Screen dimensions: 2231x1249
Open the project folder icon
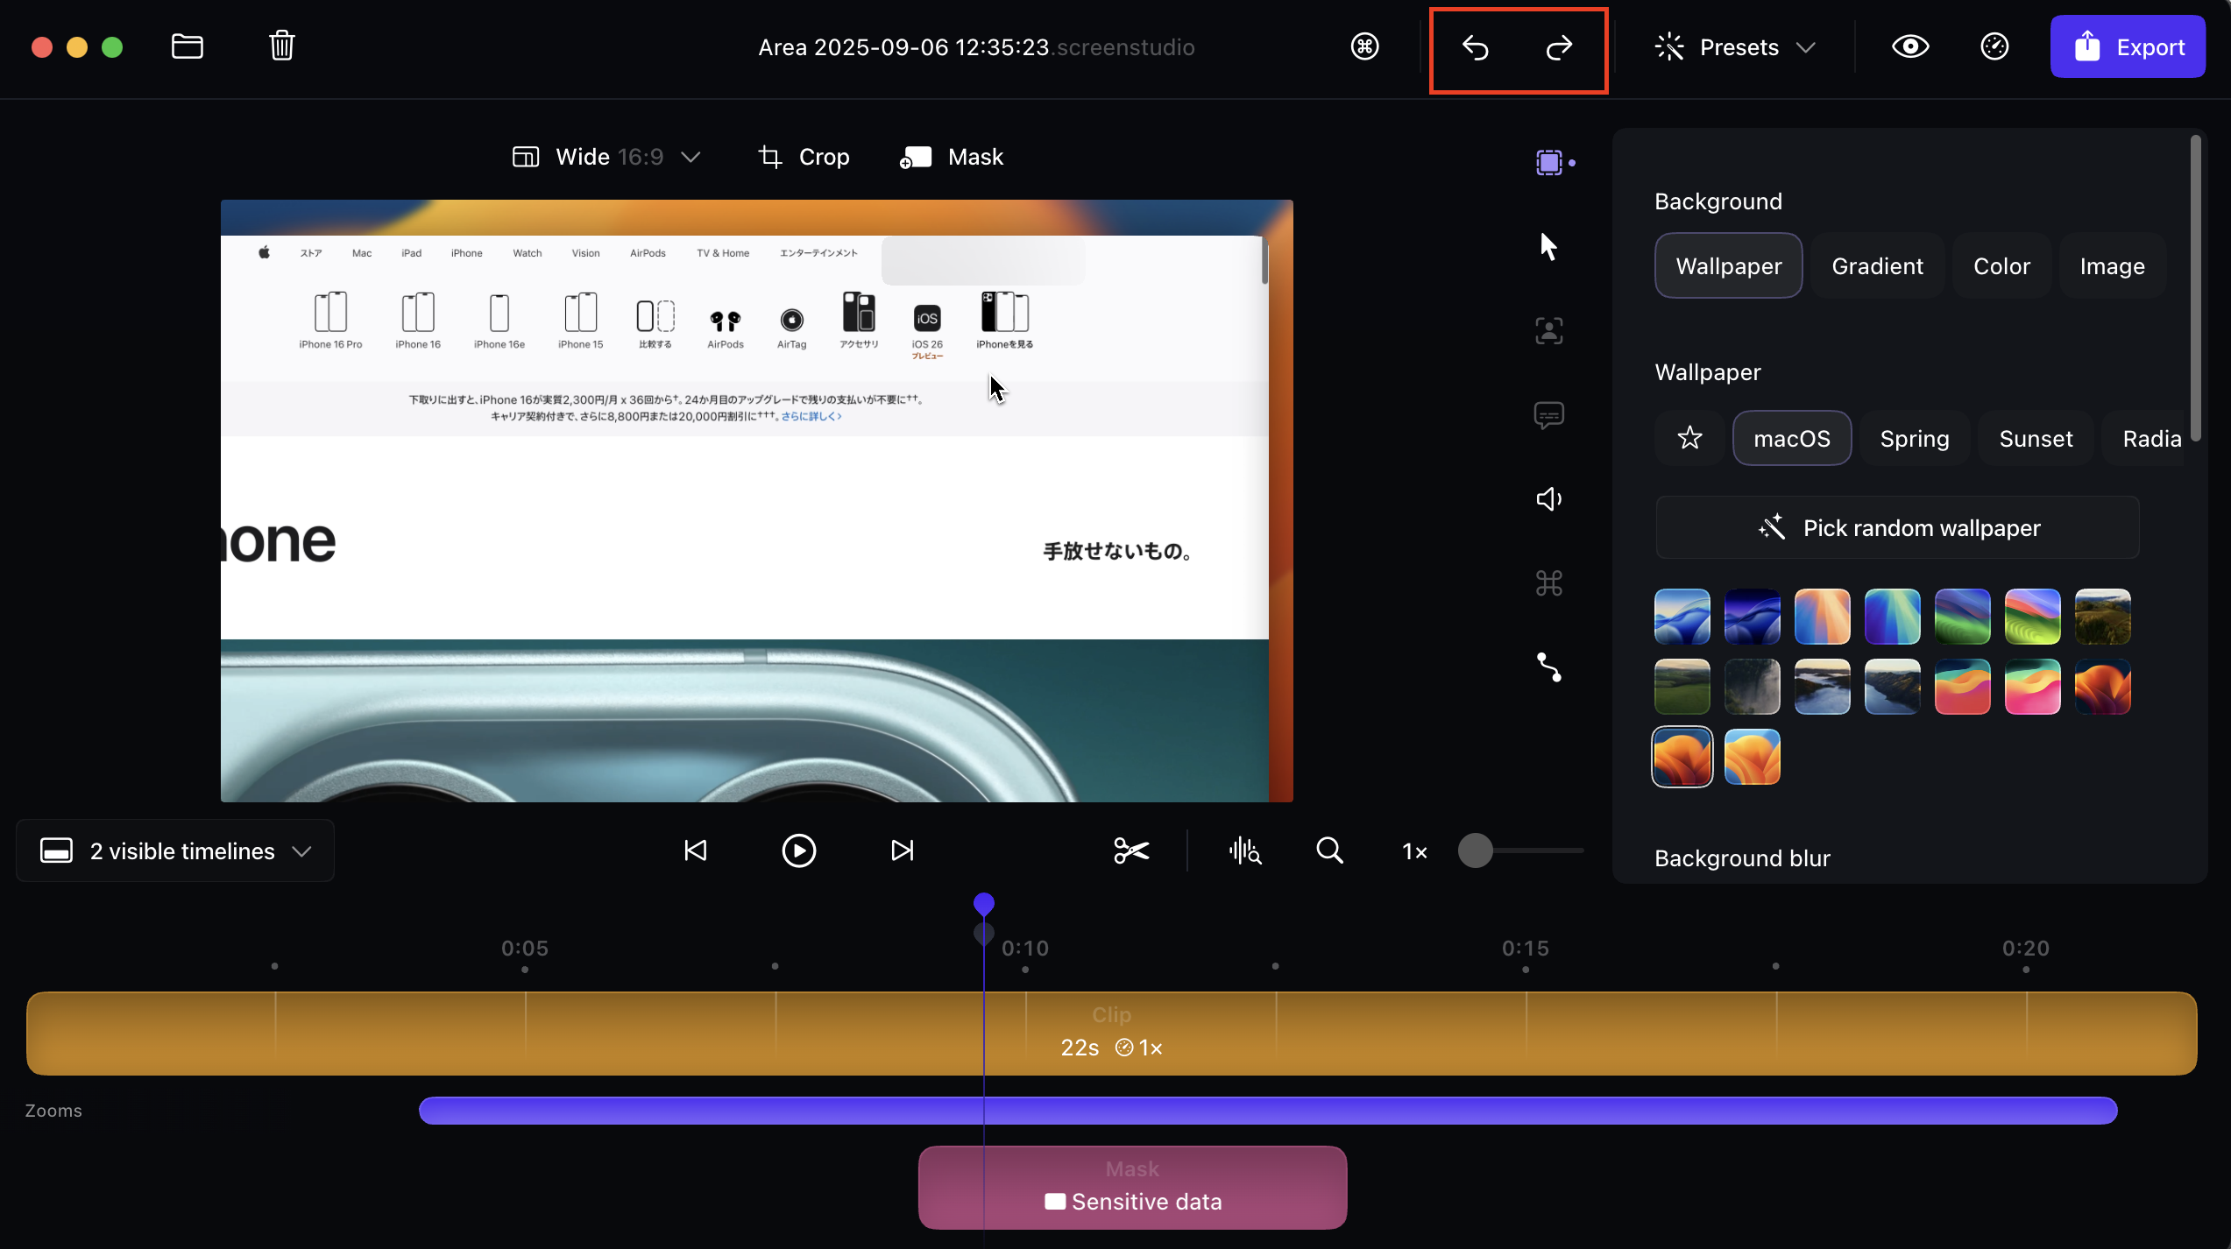187,46
